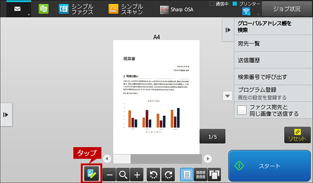This screenshot has width=313, height=183.
Task: Select single page view icon
Action: [x=187, y=175]
